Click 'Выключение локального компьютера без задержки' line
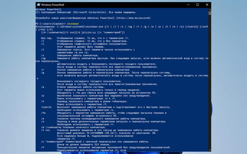This screenshot has width=247, height=154. pos(104,96)
